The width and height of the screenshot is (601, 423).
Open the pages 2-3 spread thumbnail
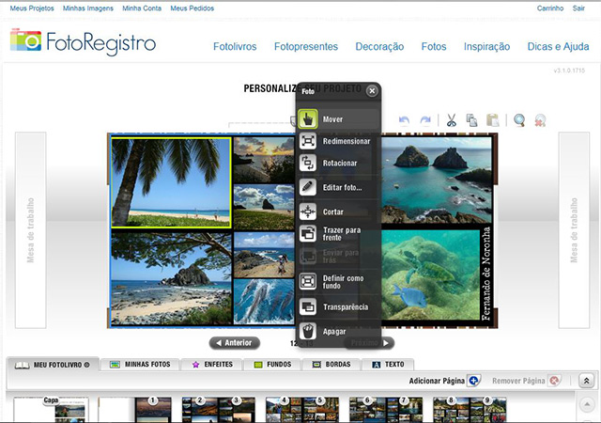(x=218, y=410)
